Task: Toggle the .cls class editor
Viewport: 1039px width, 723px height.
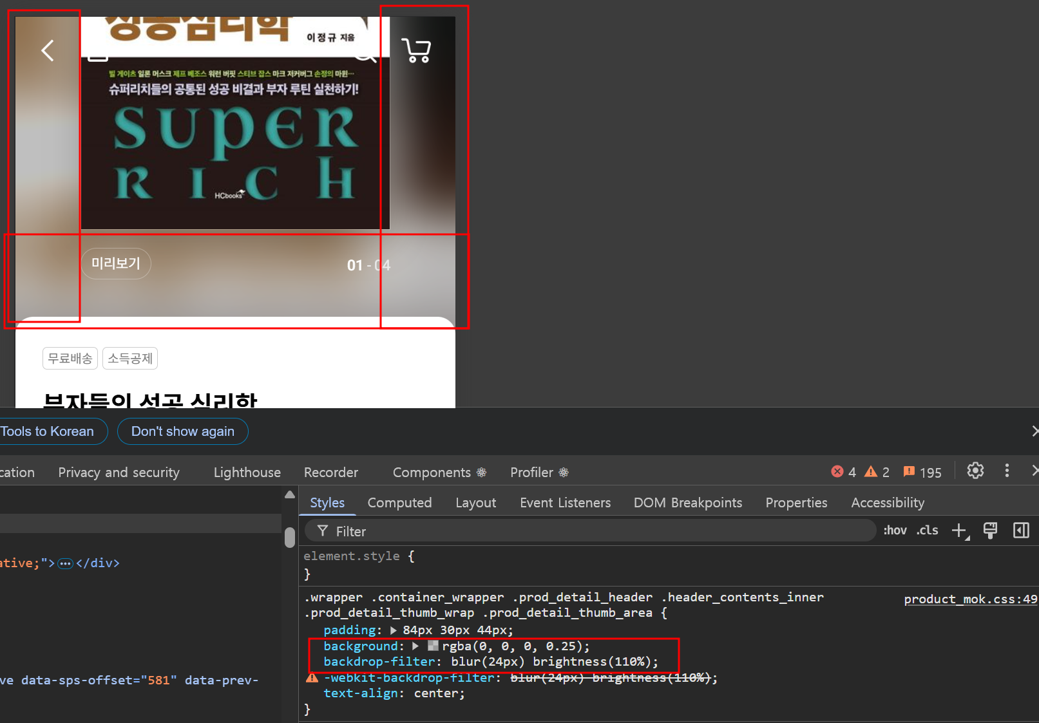Action: (928, 531)
